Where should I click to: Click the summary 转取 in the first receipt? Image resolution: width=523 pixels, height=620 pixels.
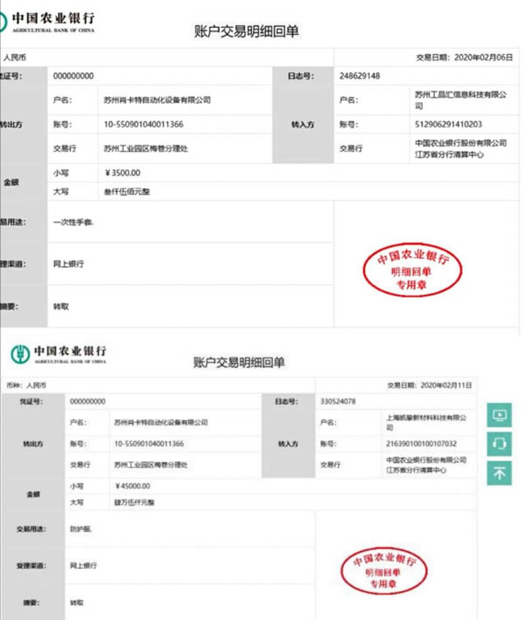pyautogui.click(x=61, y=306)
